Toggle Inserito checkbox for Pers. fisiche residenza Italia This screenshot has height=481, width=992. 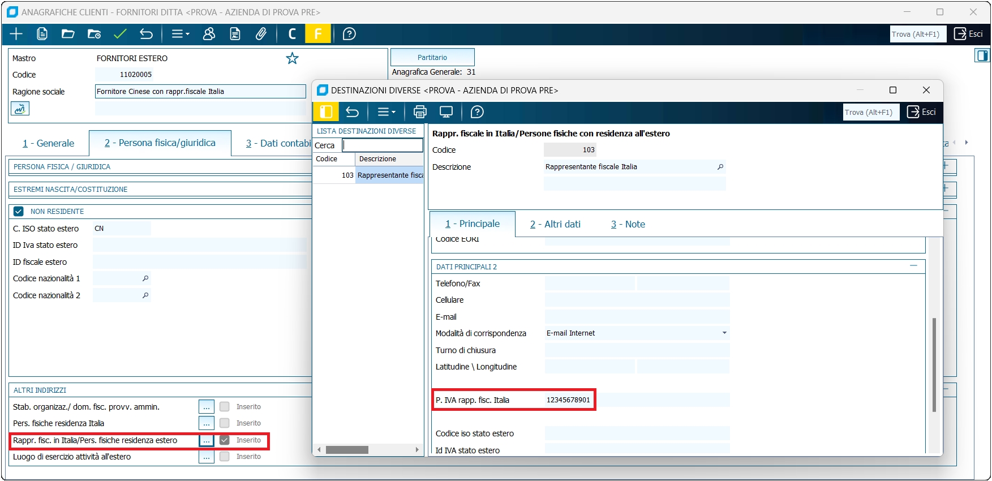(225, 423)
